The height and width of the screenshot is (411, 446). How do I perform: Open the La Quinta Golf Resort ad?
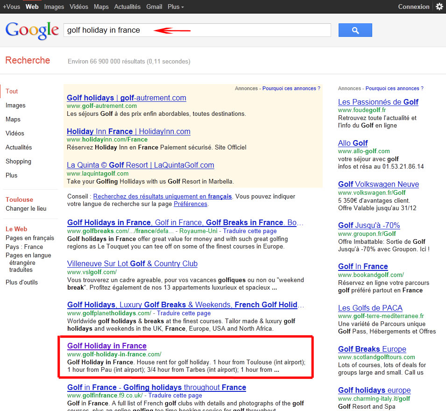click(x=141, y=165)
